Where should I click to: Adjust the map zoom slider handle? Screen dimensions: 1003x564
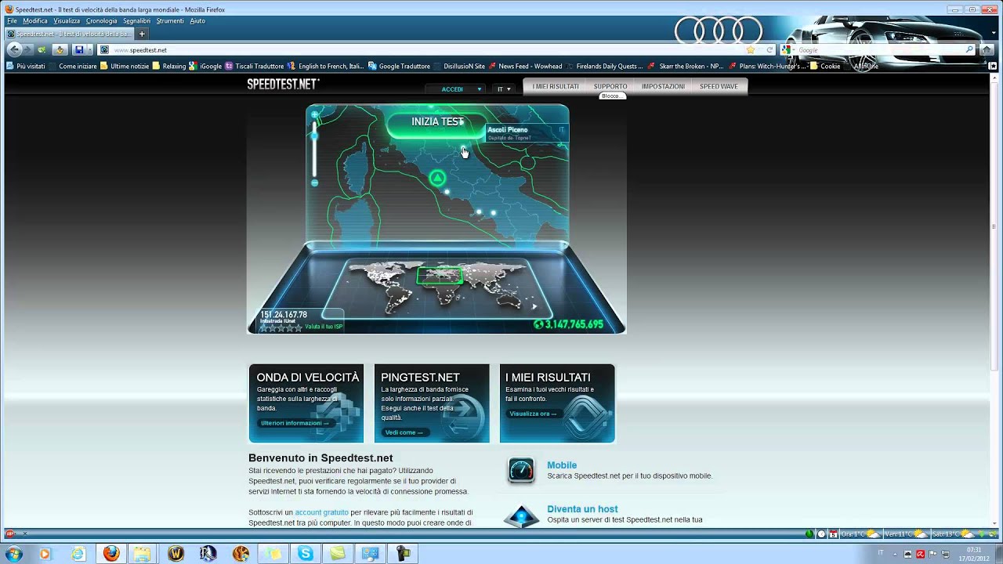[x=315, y=136]
